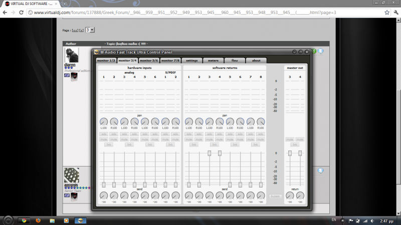Go to first forum page link
The height and width of the screenshot is (225, 401).
coord(75,30)
